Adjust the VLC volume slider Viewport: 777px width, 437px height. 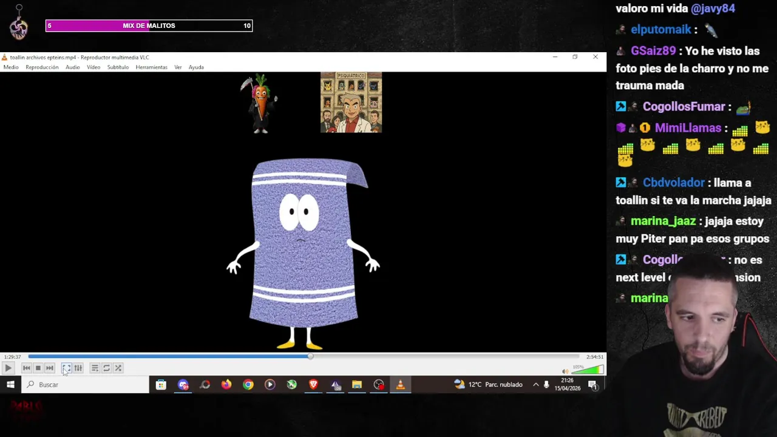(x=587, y=369)
